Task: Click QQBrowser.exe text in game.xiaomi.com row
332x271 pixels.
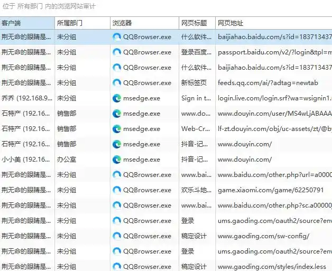Action: [147, 190]
